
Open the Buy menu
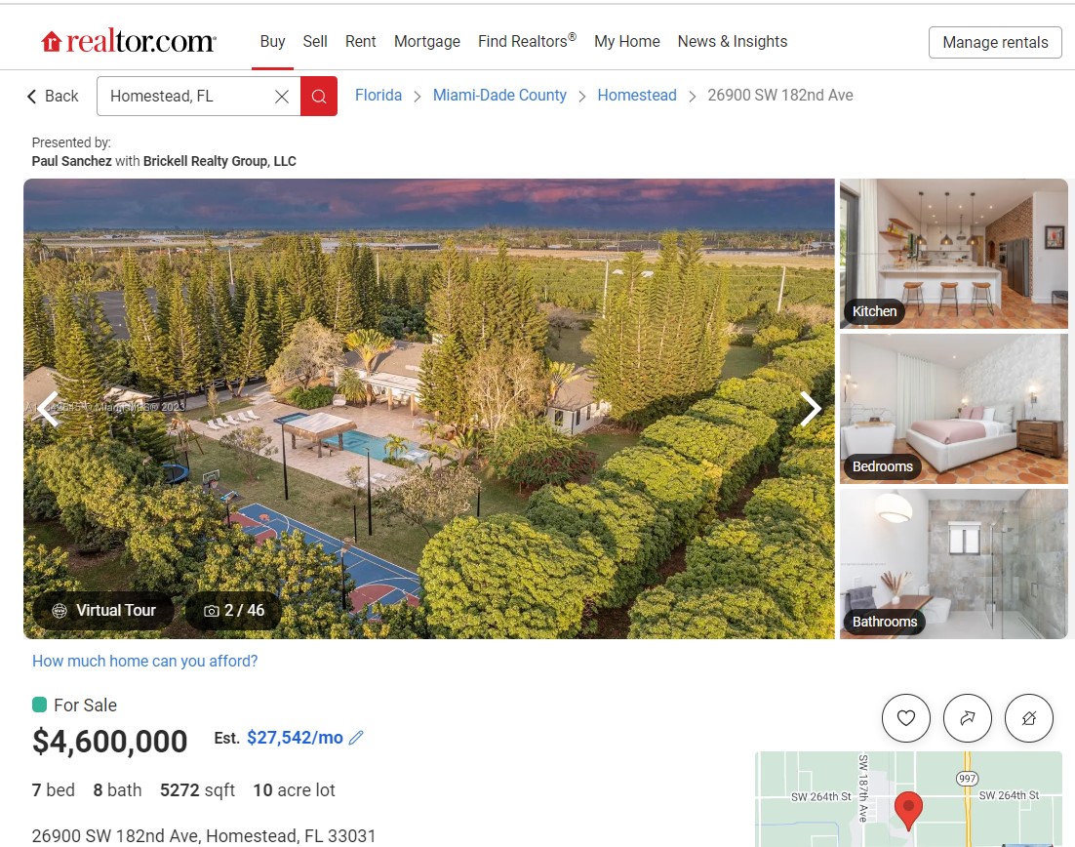(x=272, y=42)
